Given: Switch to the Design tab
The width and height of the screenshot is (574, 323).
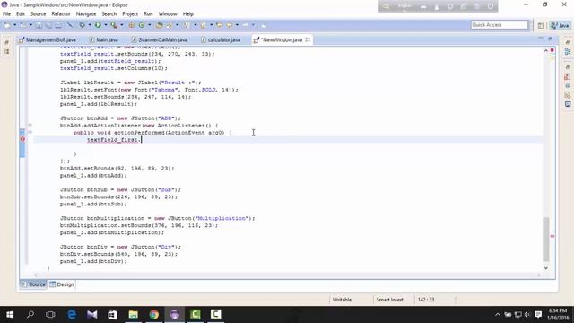Looking at the screenshot, I should 62,284.
